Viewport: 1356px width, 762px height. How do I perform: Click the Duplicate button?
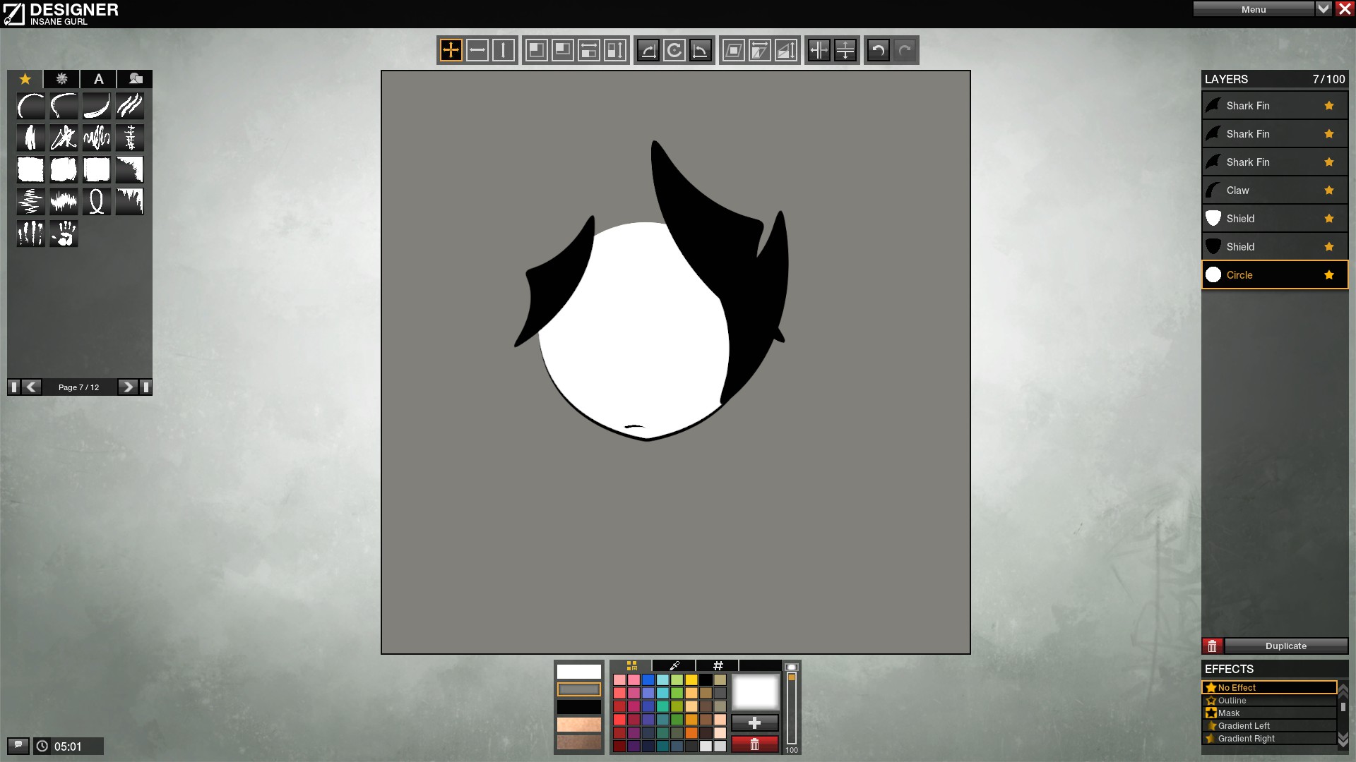[1285, 646]
